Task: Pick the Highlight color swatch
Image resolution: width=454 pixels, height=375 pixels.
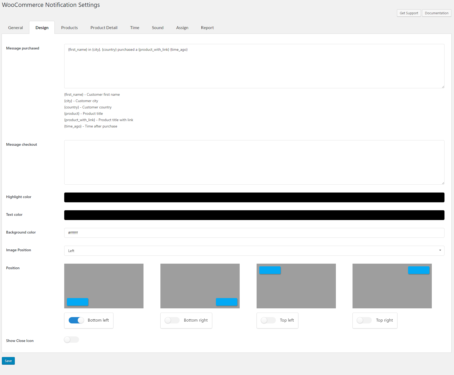Action: [254, 197]
